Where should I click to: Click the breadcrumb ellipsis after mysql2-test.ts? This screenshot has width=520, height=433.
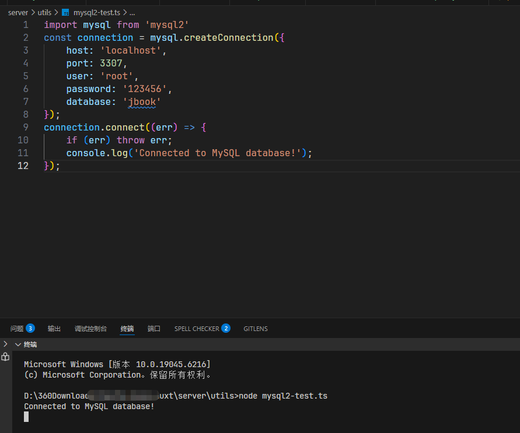pos(132,13)
